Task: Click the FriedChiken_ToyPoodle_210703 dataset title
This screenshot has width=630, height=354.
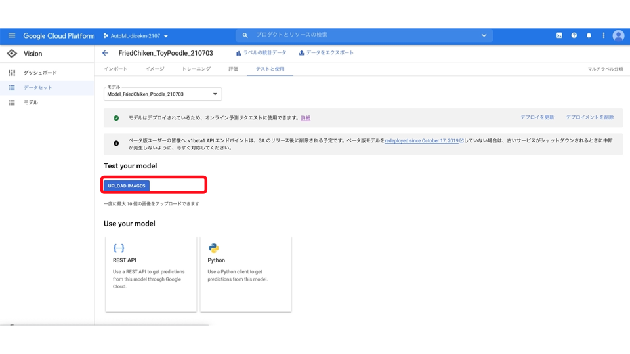Action: coord(165,53)
